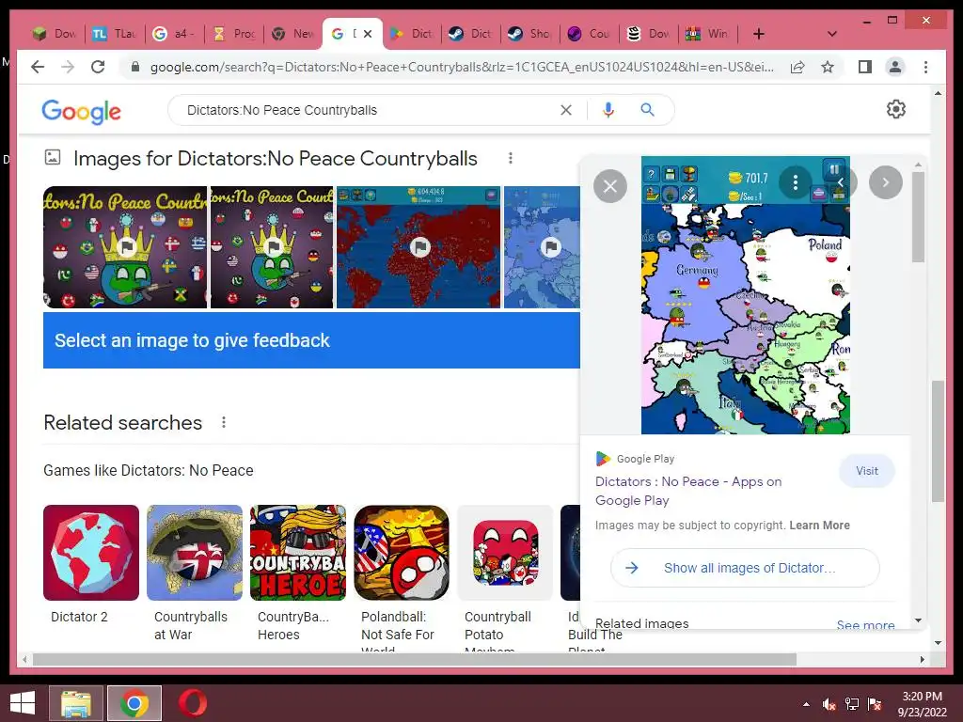Open Google quick settings gear

895,109
